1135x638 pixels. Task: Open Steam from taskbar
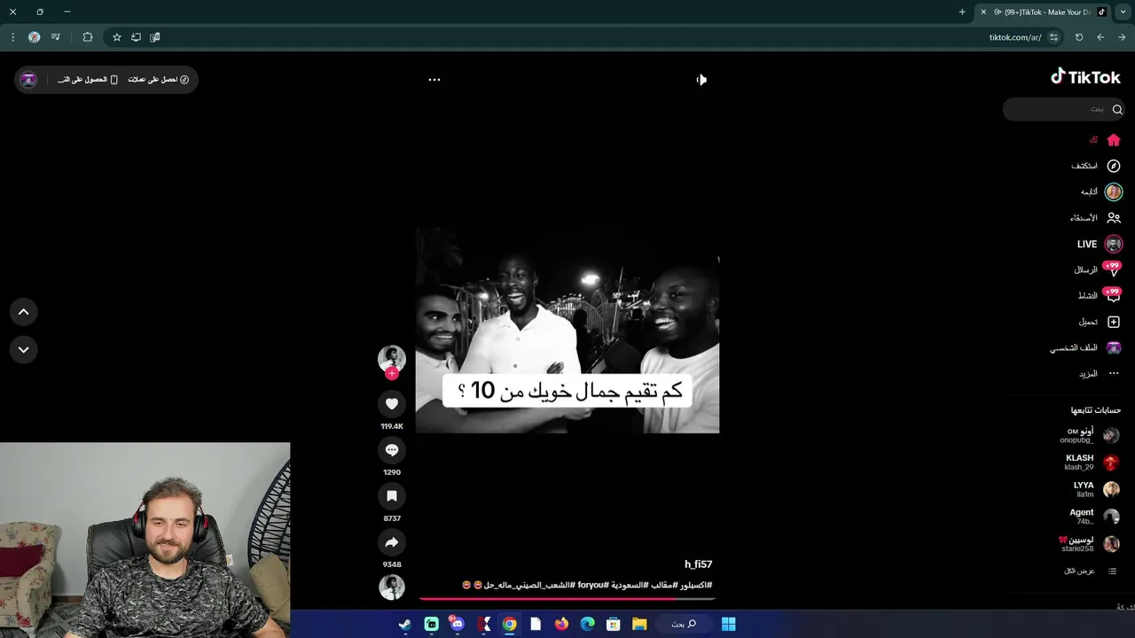click(404, 624)
